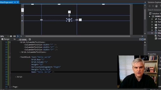Viewport: 161px width, 90px height.
Task: Collapse the XAML project node
Action: (x=149, y=16)
